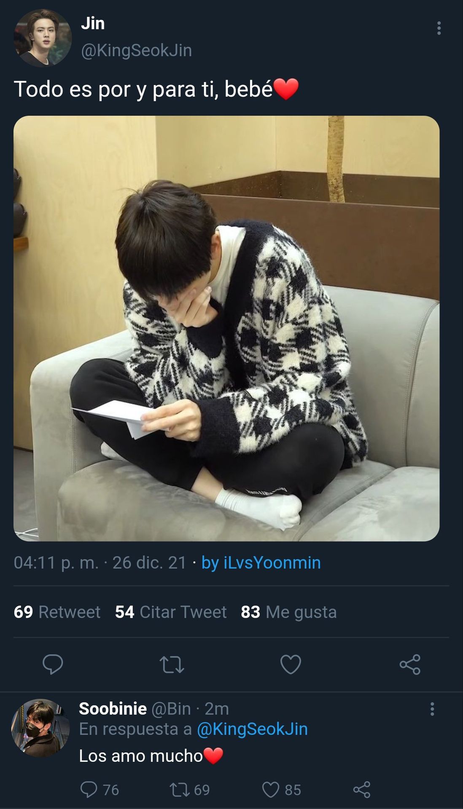Open options menu for Soobinie's reply
This screenshot has height=809, width=463.
(432, 709)
